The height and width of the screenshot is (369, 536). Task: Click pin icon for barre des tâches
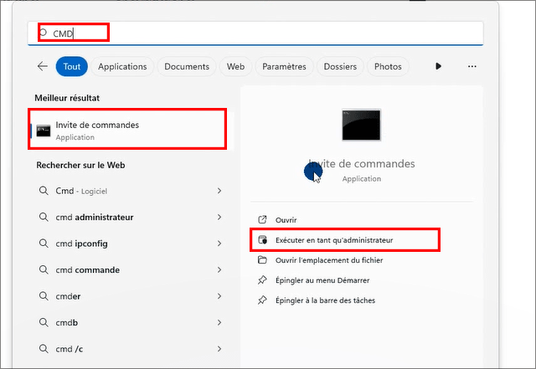[262, 300]
